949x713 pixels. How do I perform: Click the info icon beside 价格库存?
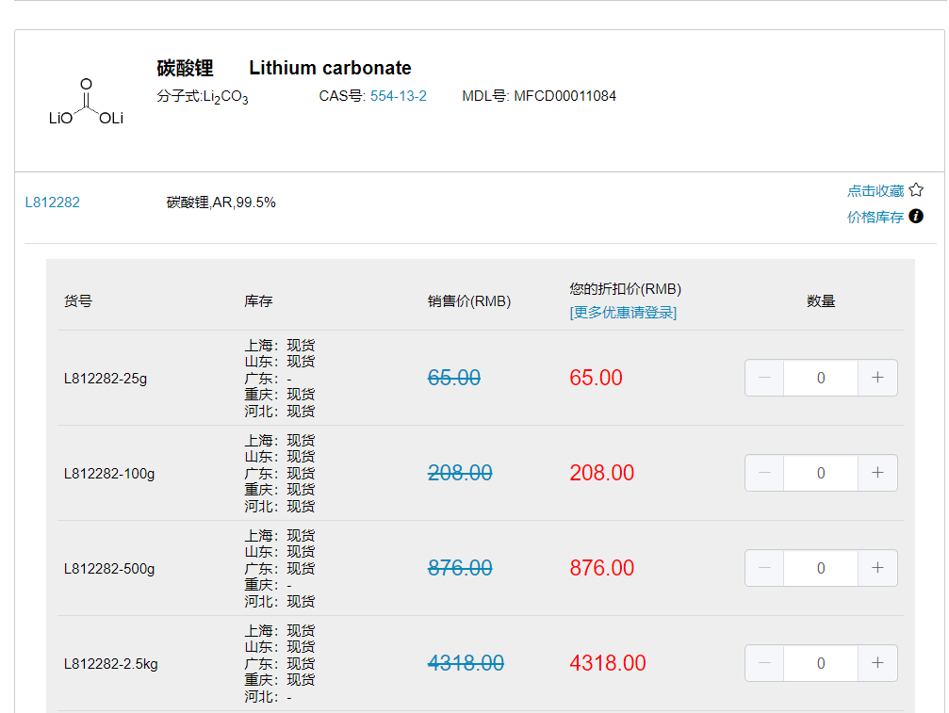[x=915, y=216]
